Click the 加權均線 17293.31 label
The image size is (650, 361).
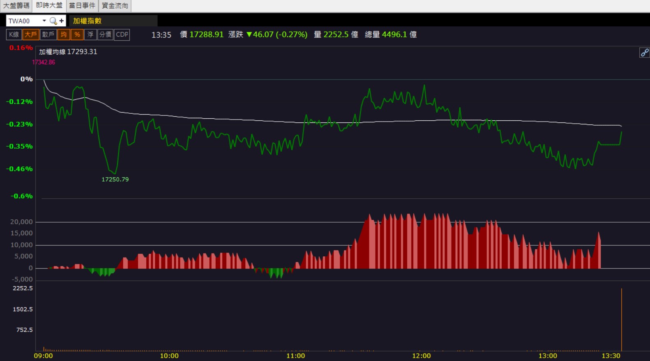click(68, 52)
